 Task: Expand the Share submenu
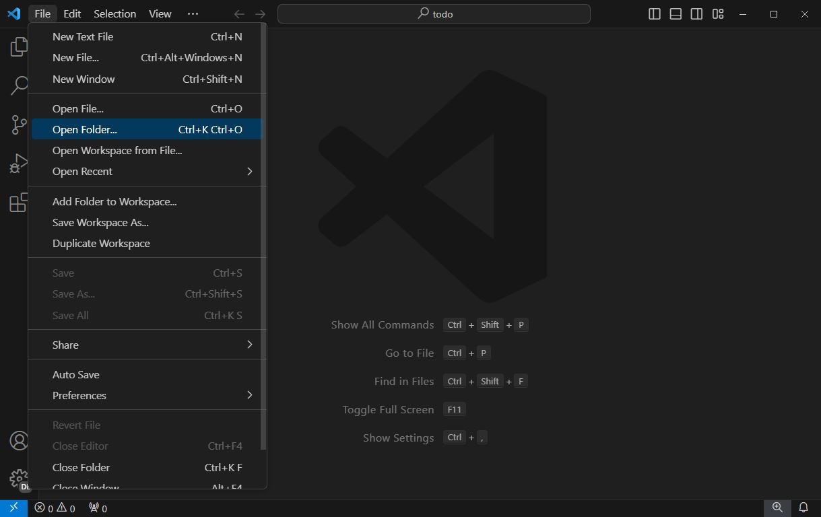pyautogui.click(x=146, y=345)
